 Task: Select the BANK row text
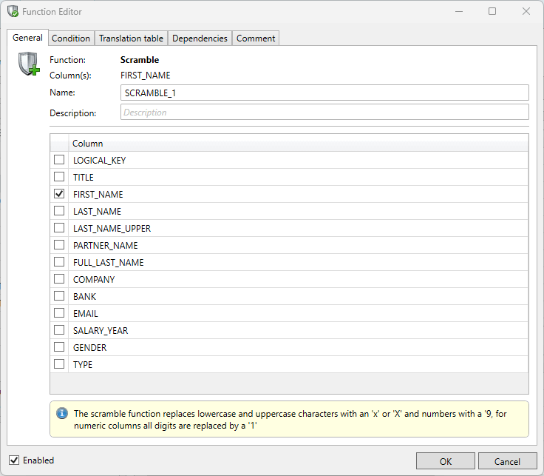[84, 297]
